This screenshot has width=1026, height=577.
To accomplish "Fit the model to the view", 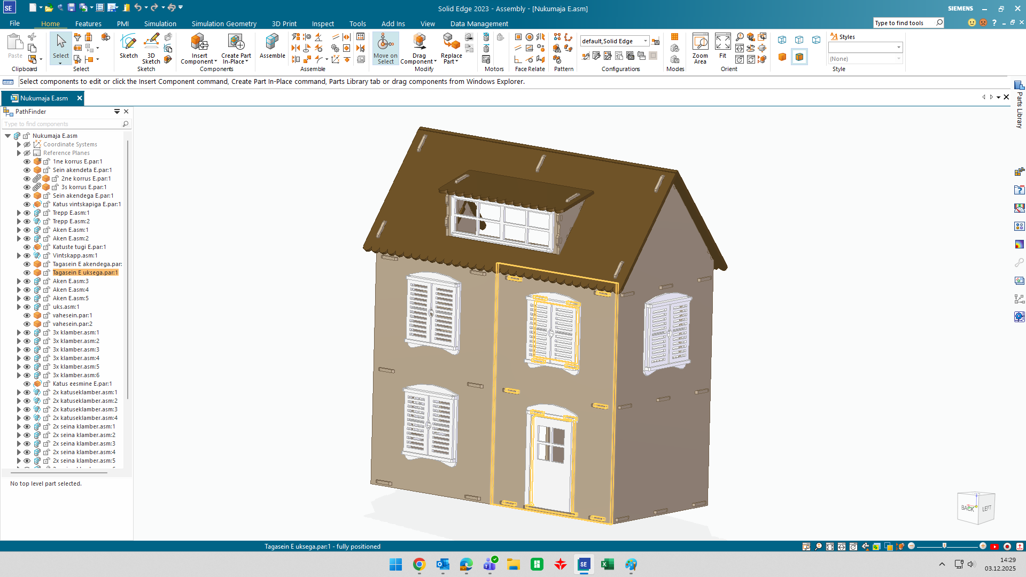I will click(x=722, y=43).
